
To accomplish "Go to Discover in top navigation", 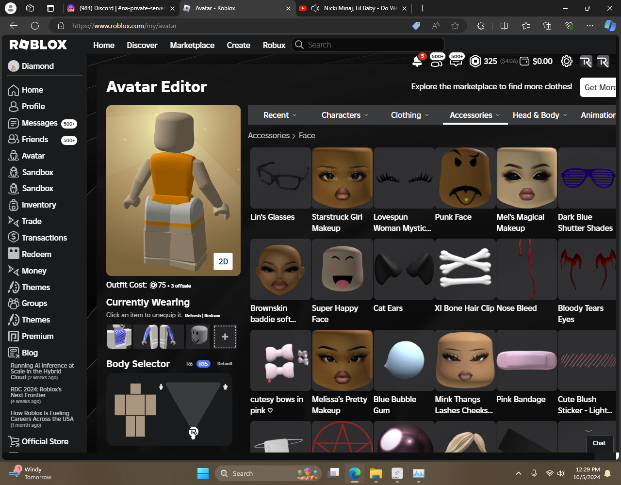I will point(142,45).
